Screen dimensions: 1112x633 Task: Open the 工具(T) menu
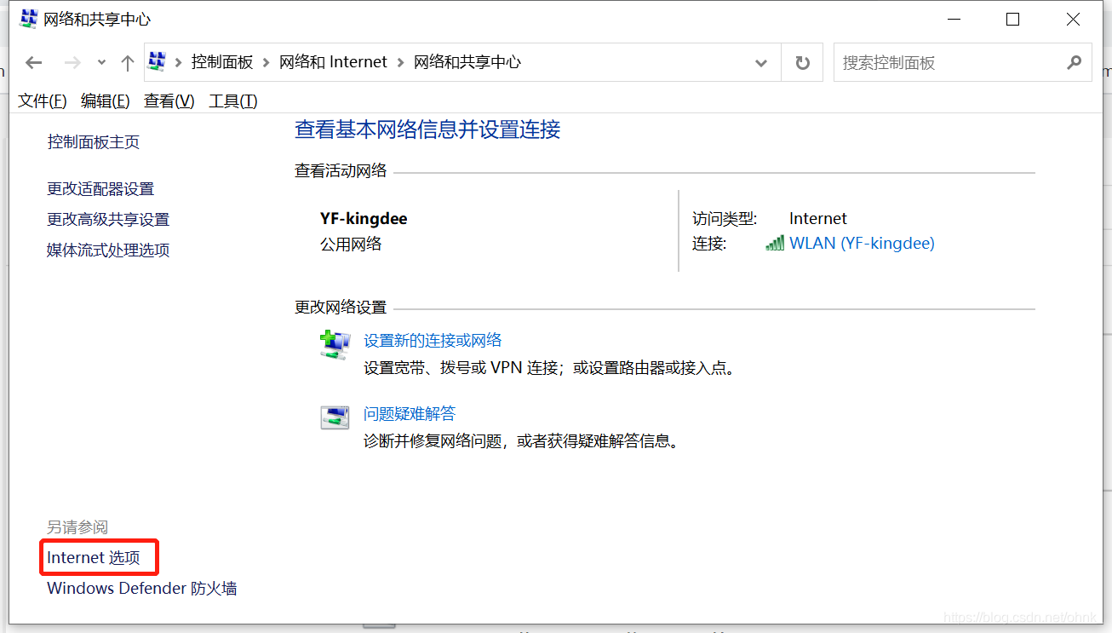tap(233, 101)
